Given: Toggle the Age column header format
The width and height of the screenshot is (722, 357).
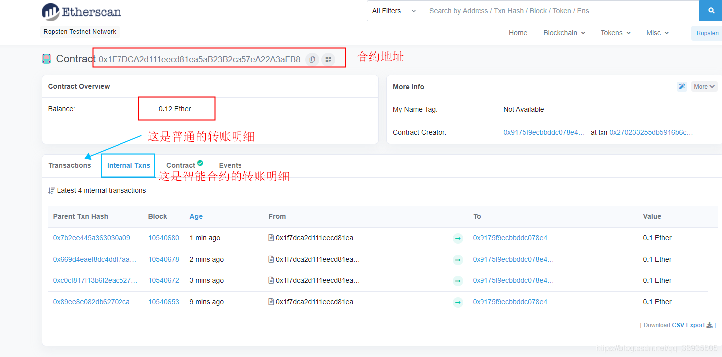Looking at the screenshot, I should click(196, 216).
